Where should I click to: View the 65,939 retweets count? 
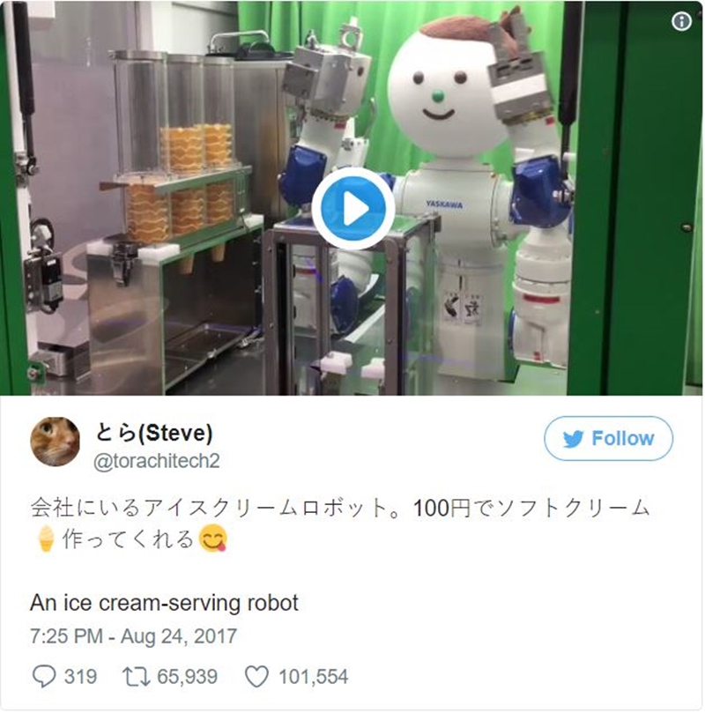(188, 677)
